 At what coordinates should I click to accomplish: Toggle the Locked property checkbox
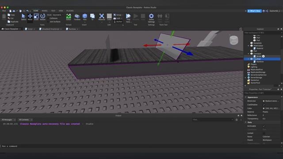[x=264, y=133]
